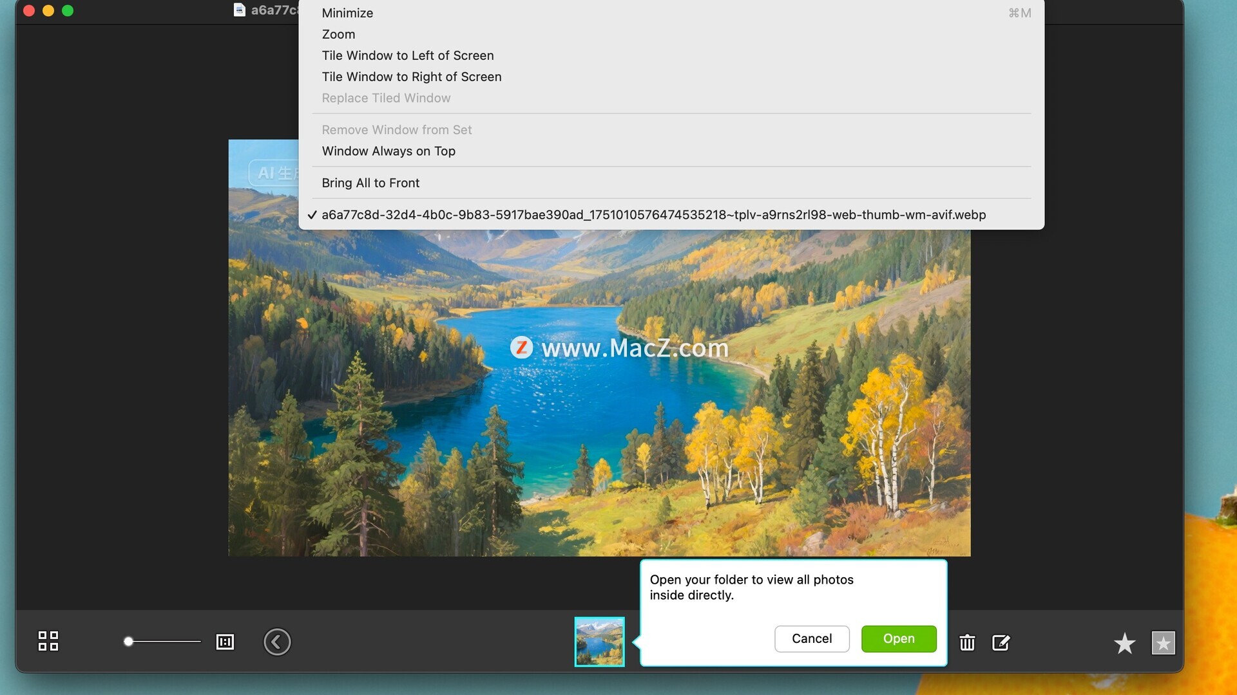Open the favorites folder star icon
The image size is (1237, 695).
pyautogui.click(x=1164, y=643)
